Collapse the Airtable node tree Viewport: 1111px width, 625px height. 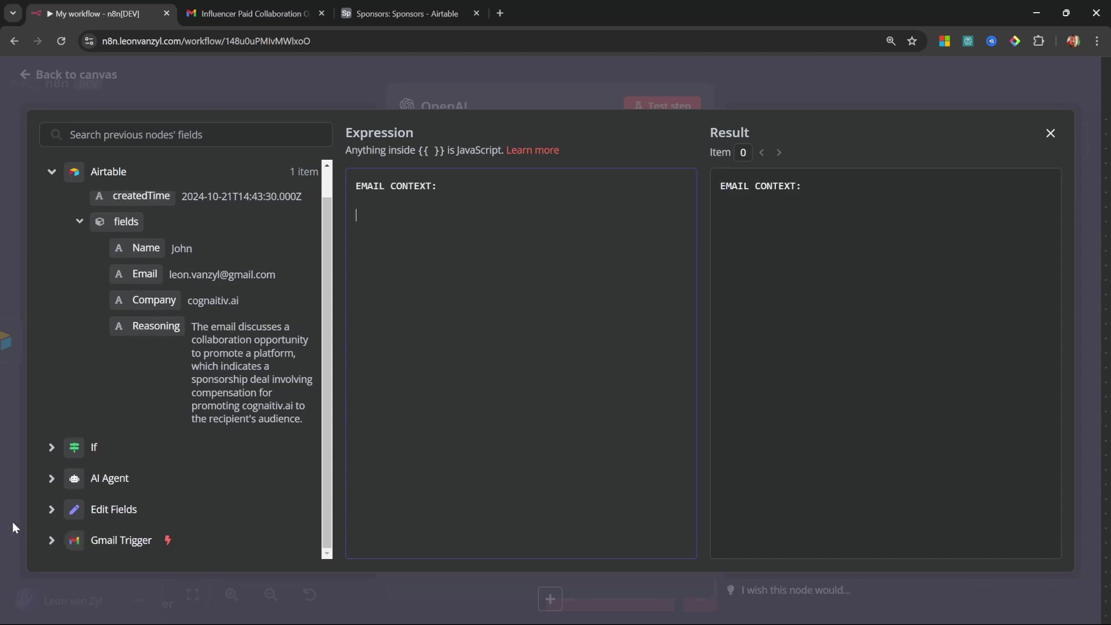pyautogui.click(x=51, y=172)
